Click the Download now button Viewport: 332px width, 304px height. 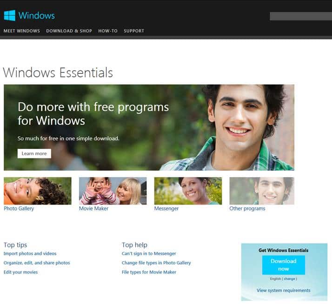click(x=284, y=265)
